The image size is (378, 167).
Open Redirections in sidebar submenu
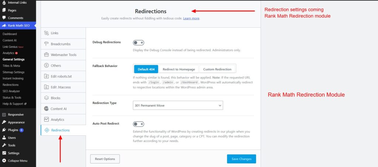11,85
